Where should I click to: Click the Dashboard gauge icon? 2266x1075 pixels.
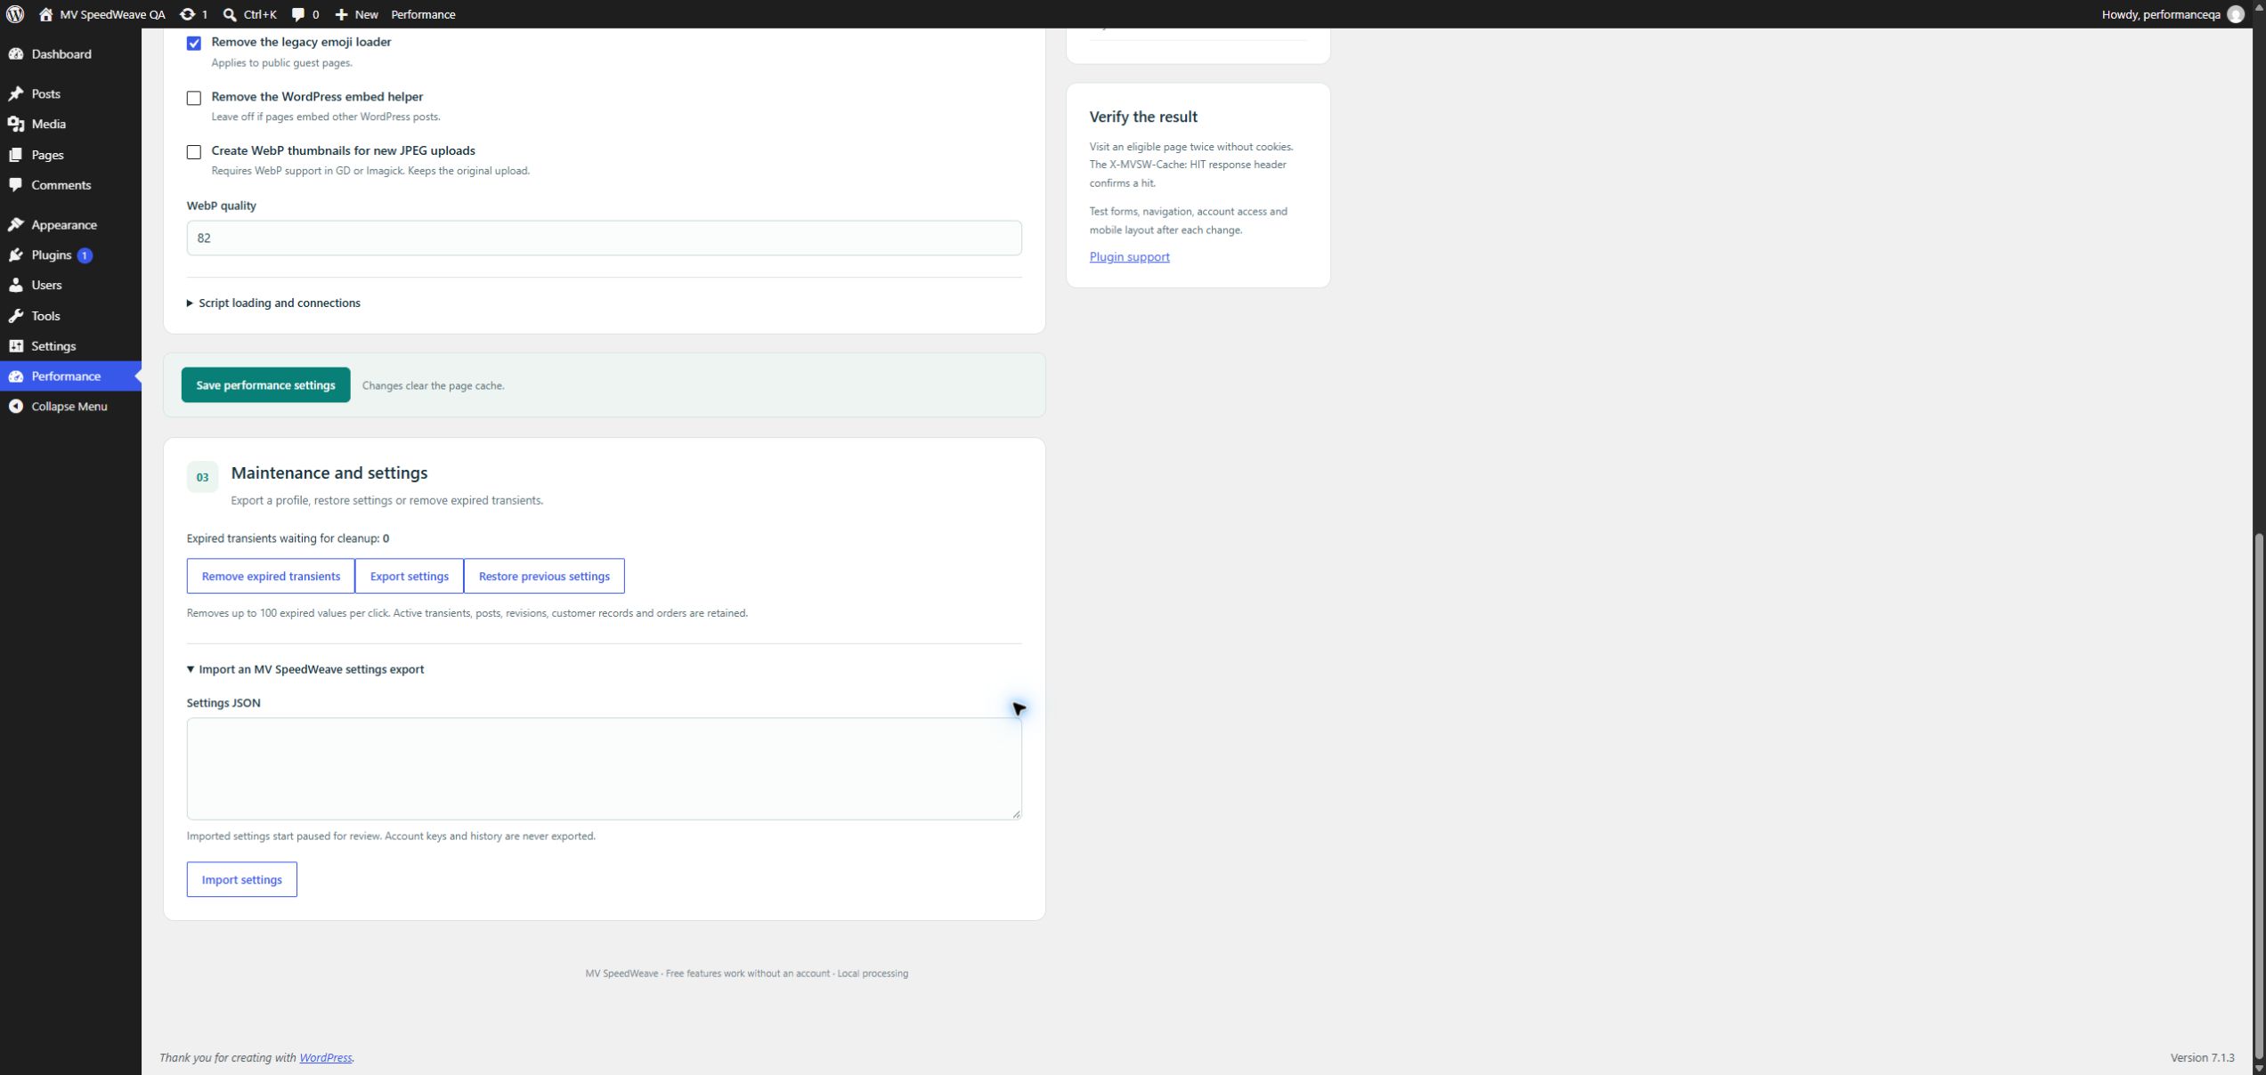16,54
